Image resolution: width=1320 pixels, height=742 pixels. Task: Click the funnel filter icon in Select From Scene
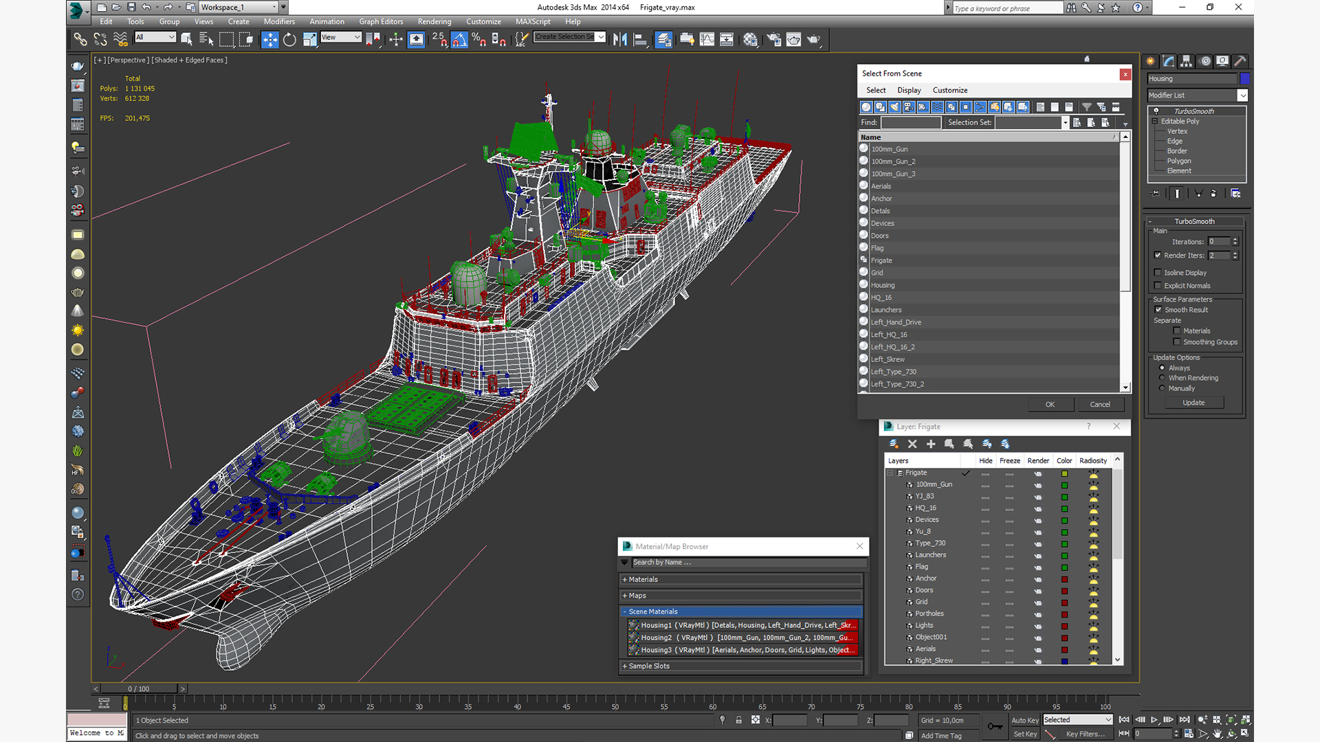point(1087,107)
